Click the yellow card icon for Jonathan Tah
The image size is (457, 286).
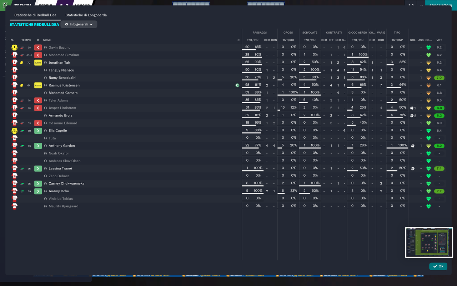(x=22, y=63)
